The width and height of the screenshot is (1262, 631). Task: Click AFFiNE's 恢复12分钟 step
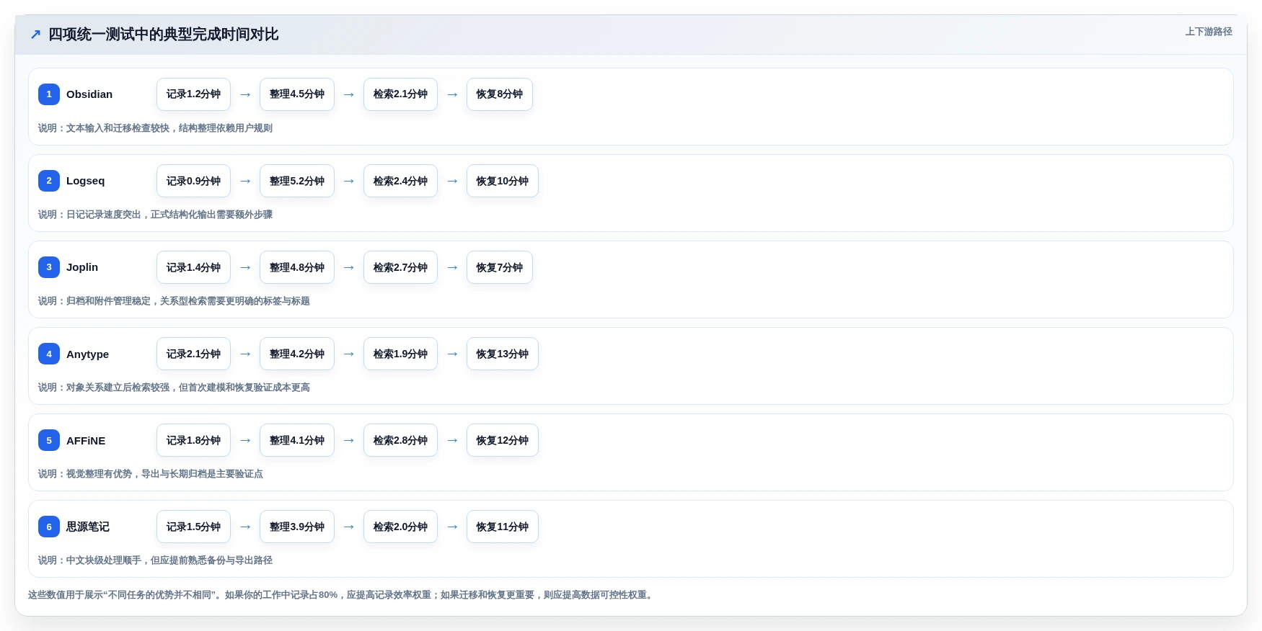pyautogui.click(x=503, y=440)
